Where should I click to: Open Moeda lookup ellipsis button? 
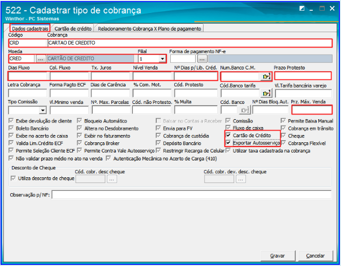(x=40, y=58)
